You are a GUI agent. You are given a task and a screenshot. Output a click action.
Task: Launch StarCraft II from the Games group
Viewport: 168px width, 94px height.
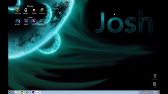[x=26, y=11]
